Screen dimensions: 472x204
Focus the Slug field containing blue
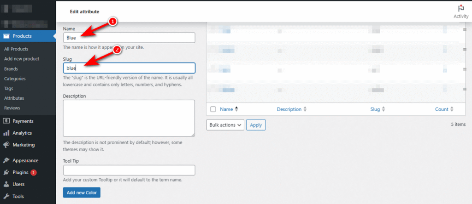(x=129, y=68)
